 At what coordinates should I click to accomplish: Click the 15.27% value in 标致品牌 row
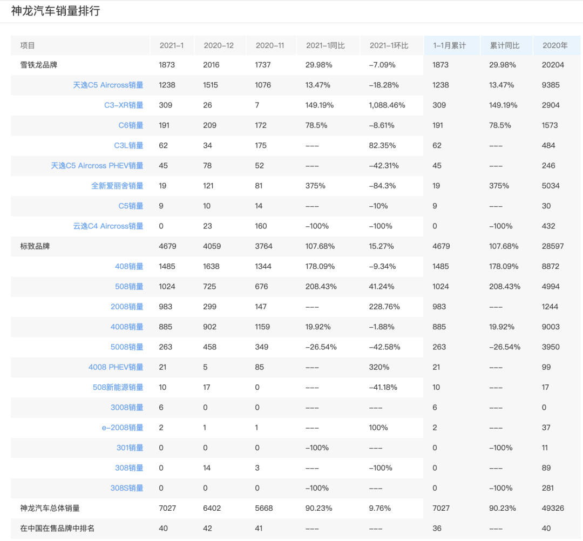(x=381, y=246)
